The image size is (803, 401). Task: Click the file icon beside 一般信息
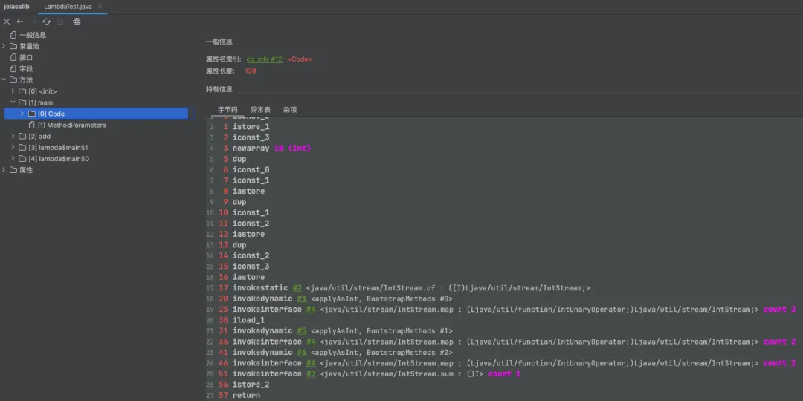pyautogui.click(x=13, y=35)
